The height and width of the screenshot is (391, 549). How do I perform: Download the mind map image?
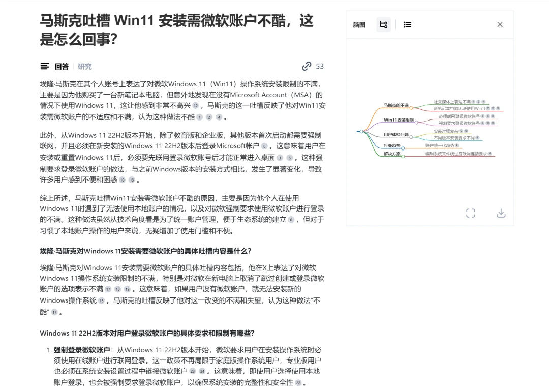[x=501, y=213]
